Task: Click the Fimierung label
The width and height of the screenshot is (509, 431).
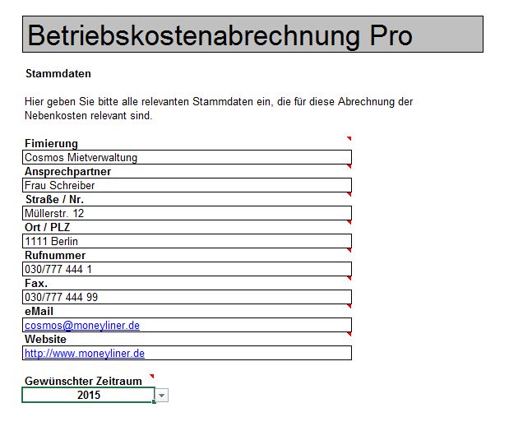Action: pos(51,143)
